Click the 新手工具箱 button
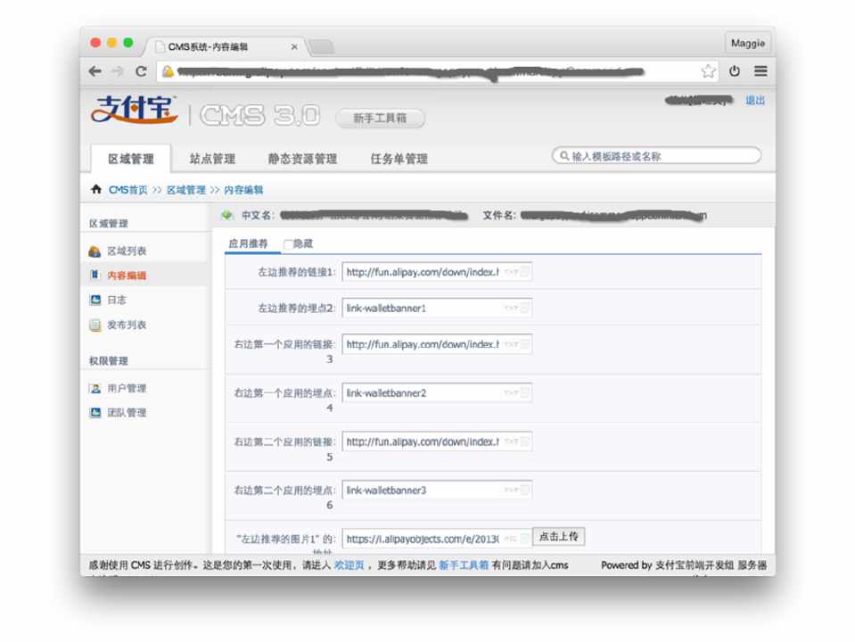 380,118
